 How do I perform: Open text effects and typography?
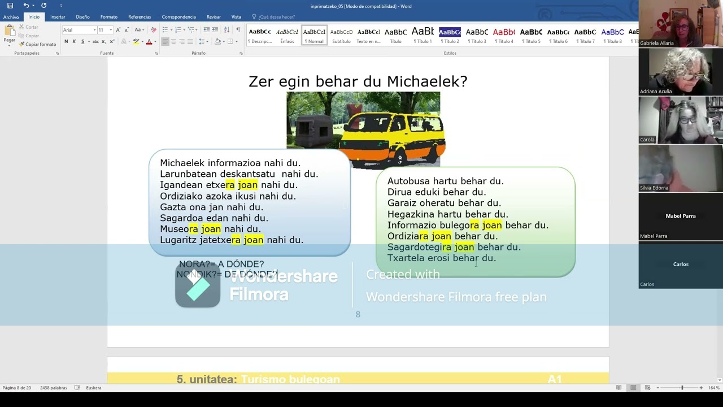124,42
